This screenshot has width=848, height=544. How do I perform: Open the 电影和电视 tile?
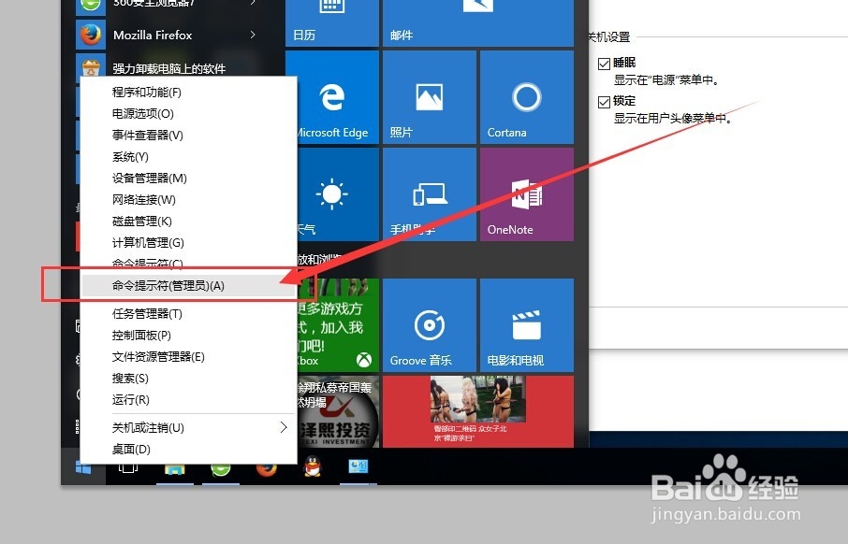point(525,324)
